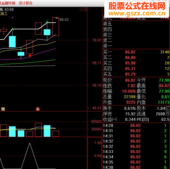Screen dimensions: 170x169
Task: Click the diamond icon above the chart
Action: (81, 10)
